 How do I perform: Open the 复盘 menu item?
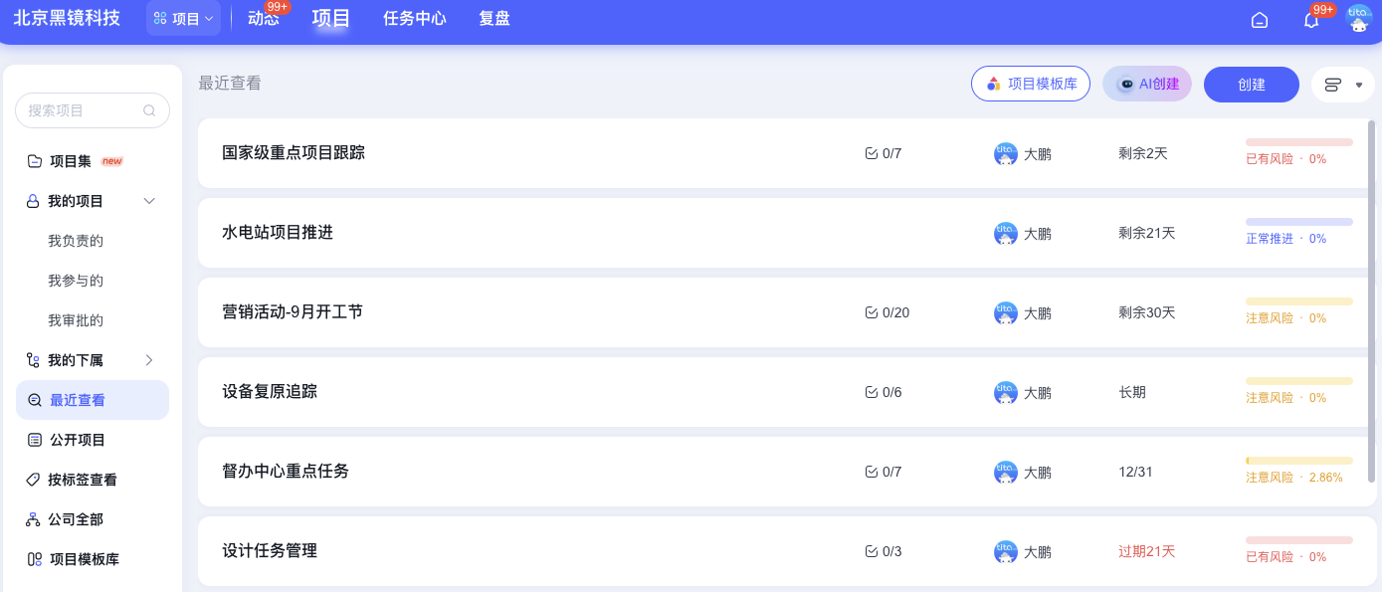pos(494,18)
